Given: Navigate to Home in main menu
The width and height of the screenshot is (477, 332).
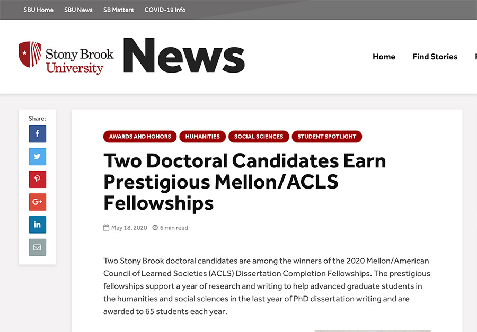Looking at the screenshot, I should pos(384,57).
